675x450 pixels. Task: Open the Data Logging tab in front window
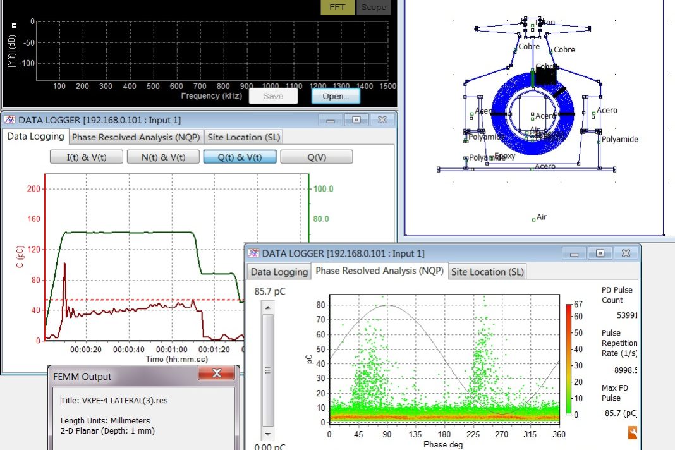[279, 272]
